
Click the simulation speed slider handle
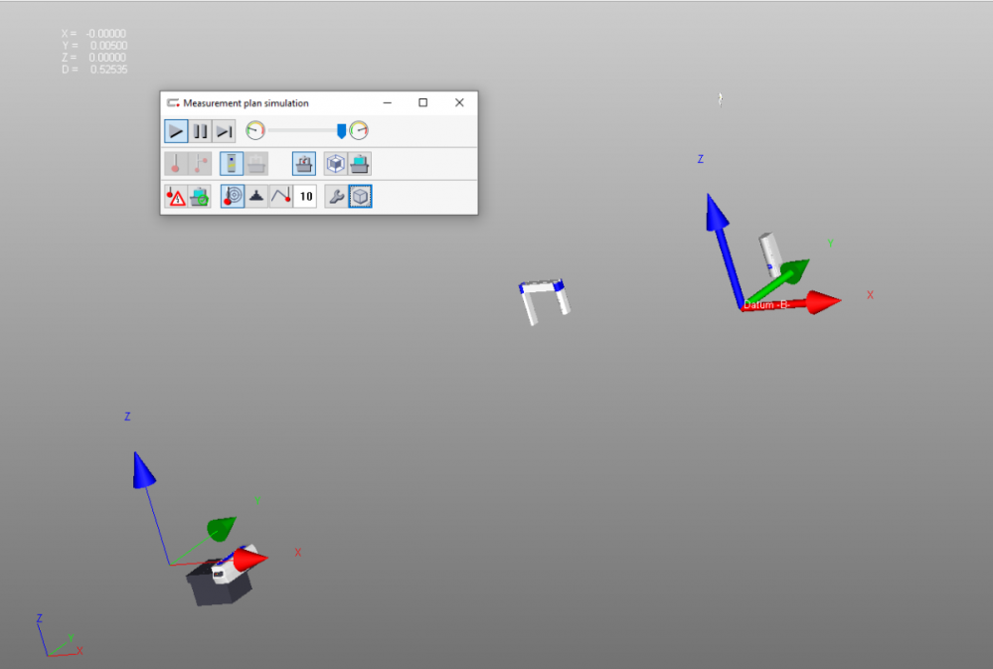341,130
